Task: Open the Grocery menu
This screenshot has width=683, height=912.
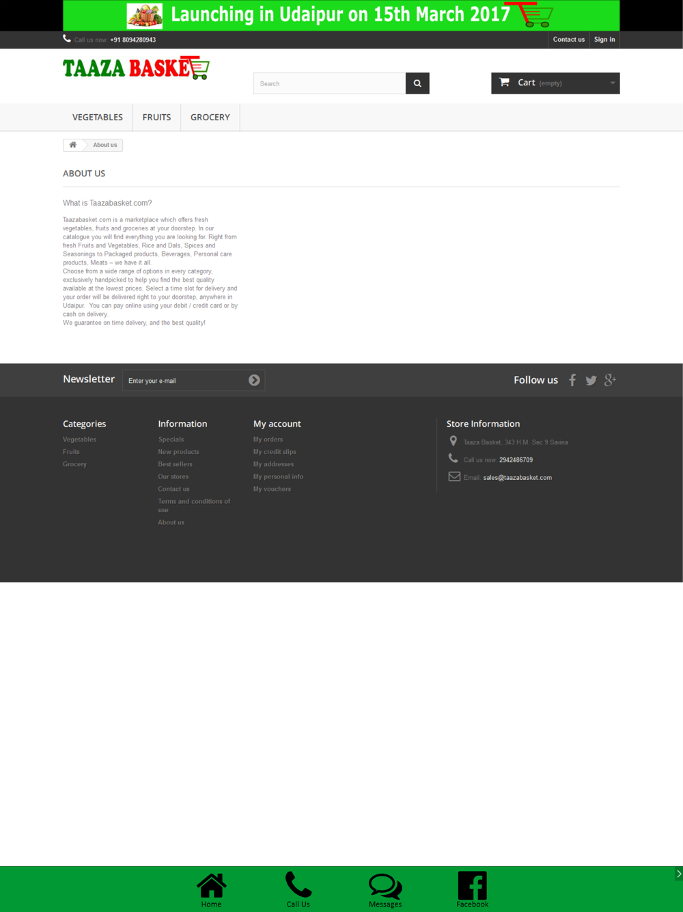Action: 210,118
